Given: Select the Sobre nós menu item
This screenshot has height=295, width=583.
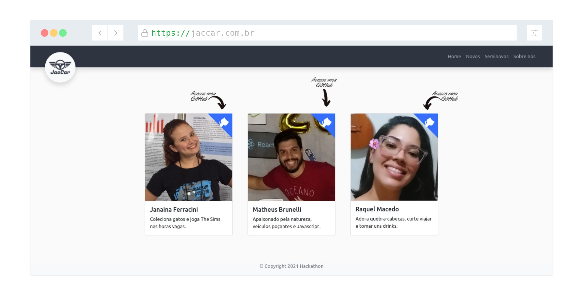Looking at the screenshot, I should coord(524,56).
